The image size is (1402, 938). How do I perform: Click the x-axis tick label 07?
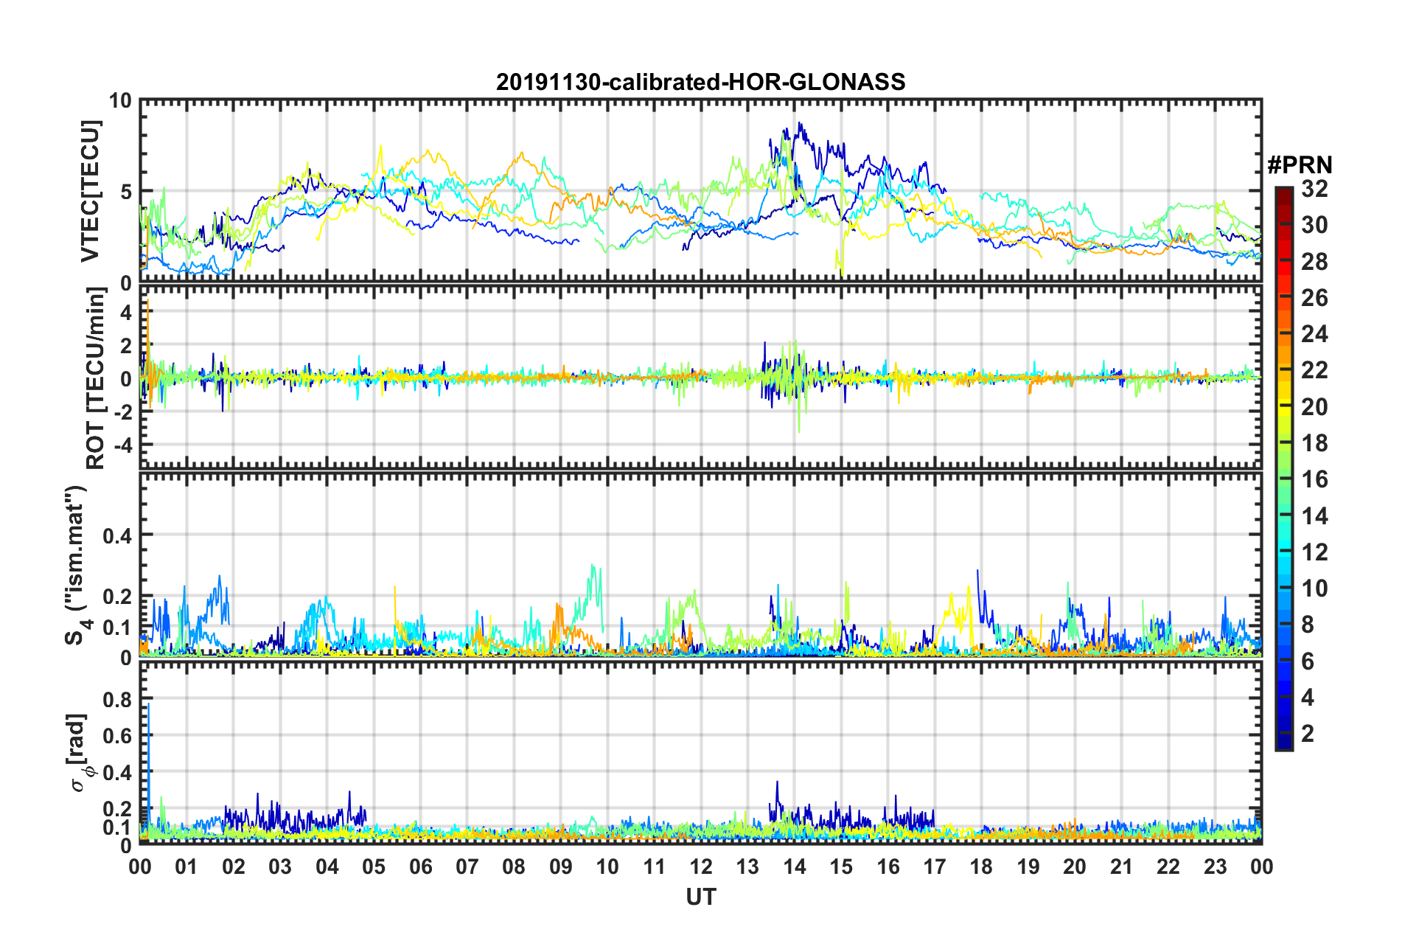point(467,866)
